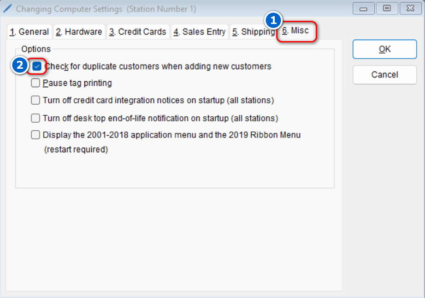Screen dimensions: 425x298
Task: Open the Hardware tab
Action: 79,32
